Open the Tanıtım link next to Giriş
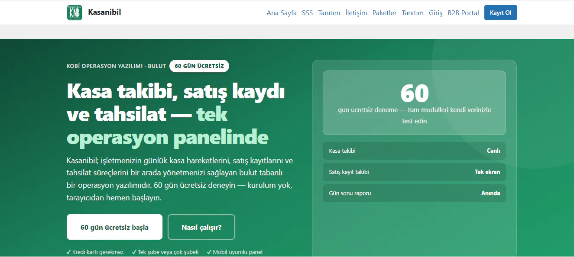The width and height of the screenshot is (574, 257). pyautogui.click(x=412, y=13)
